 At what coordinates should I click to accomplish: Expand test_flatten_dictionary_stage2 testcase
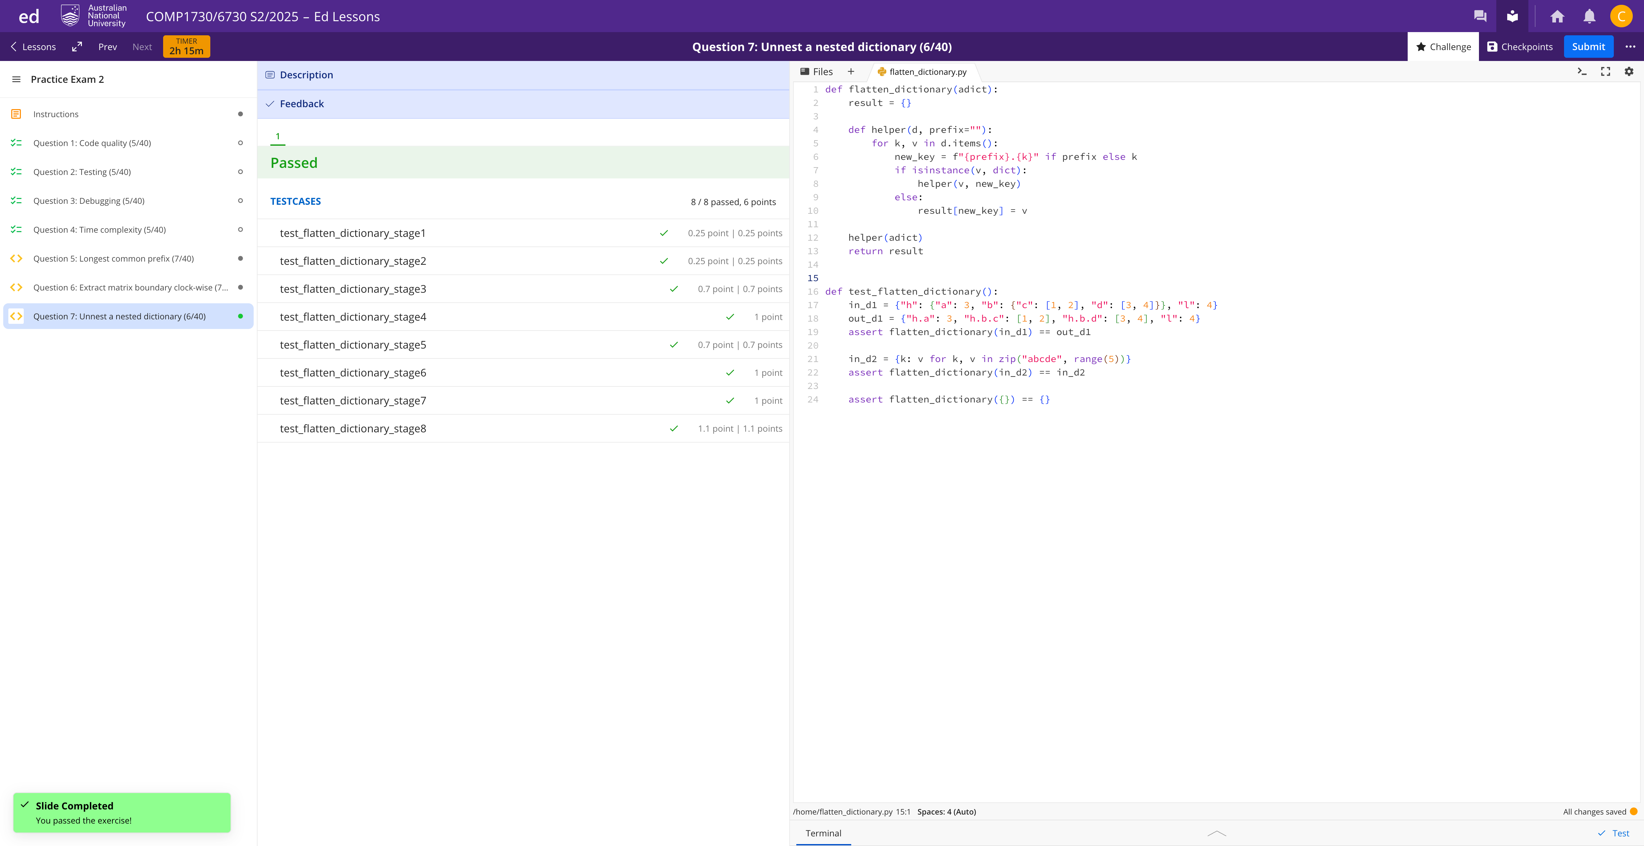[x=523, y=261]
